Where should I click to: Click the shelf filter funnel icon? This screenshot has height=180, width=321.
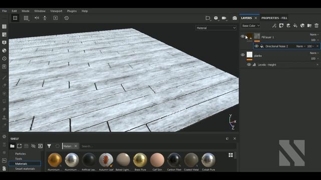[x=49, y=146]
